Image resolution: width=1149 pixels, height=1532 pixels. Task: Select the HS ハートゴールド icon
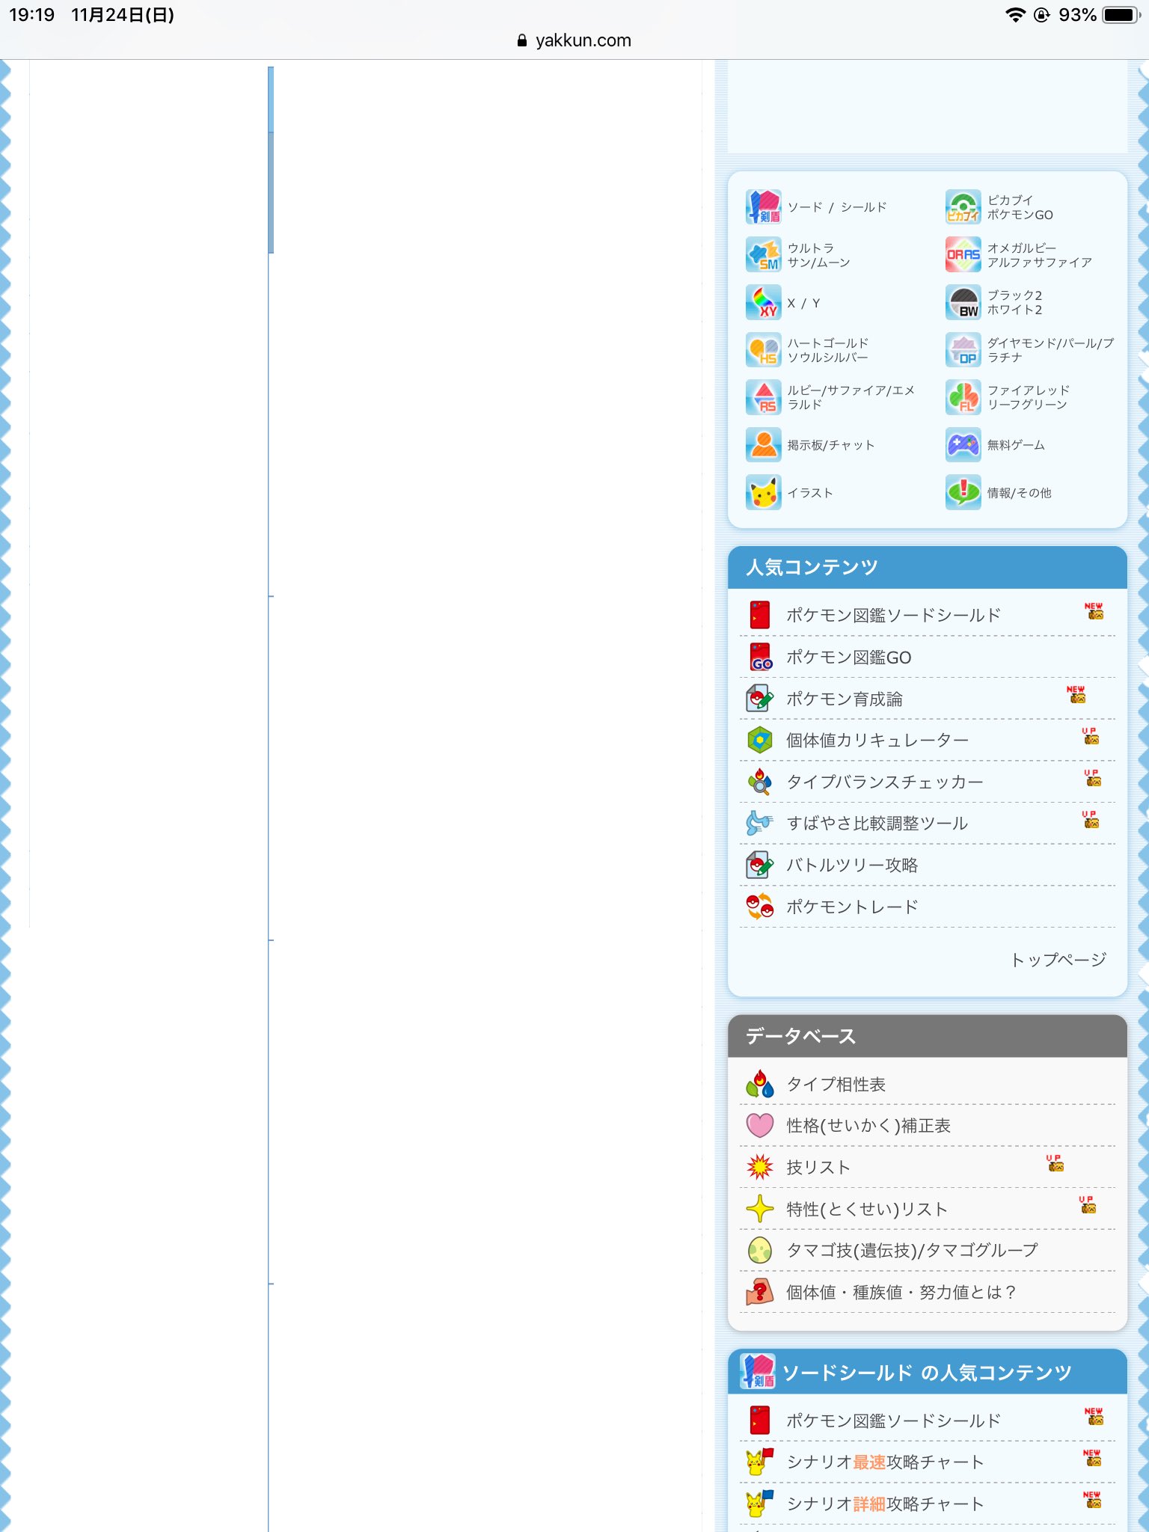763,350
